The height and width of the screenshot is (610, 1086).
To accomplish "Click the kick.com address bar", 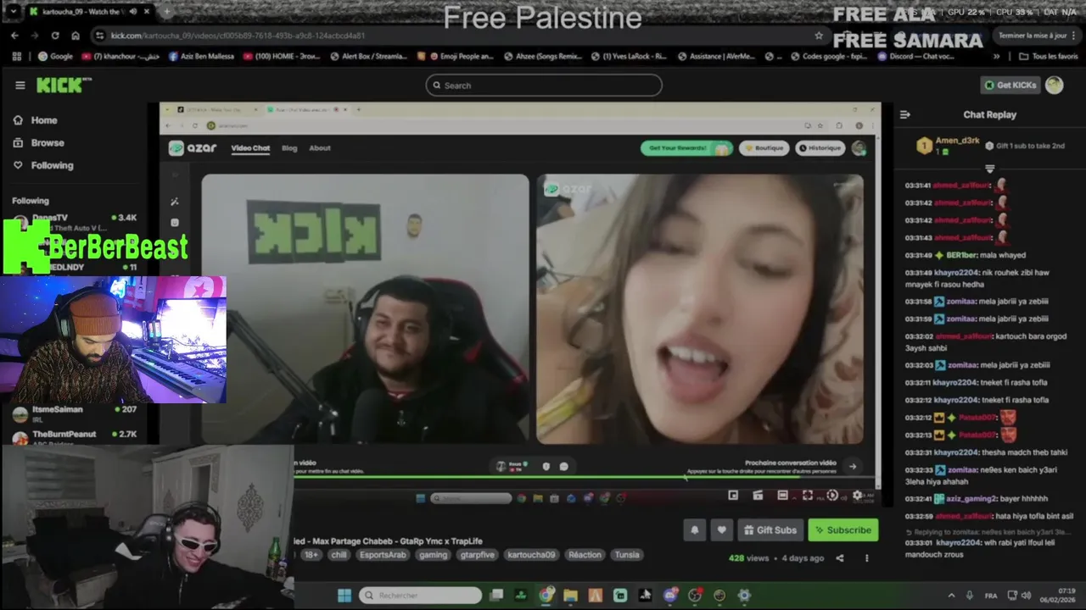I will point(458,36).
